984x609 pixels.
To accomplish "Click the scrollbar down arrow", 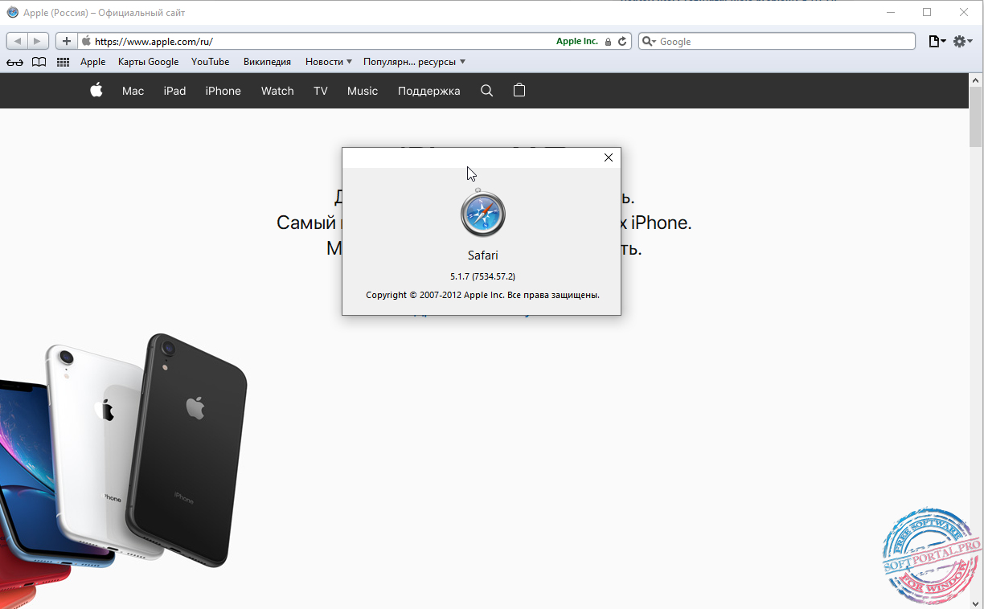I will (976, 603).
